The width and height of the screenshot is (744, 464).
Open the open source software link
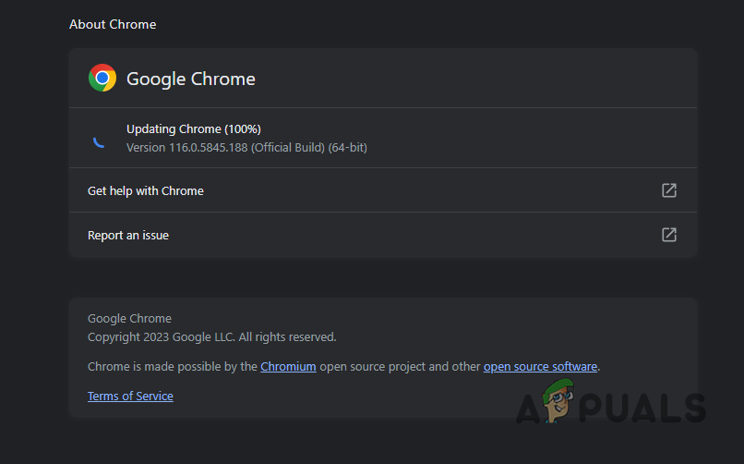(x=540, y=367)
